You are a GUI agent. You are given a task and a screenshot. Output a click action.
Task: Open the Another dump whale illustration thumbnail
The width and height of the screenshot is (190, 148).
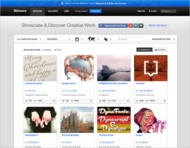coord(77,68)
